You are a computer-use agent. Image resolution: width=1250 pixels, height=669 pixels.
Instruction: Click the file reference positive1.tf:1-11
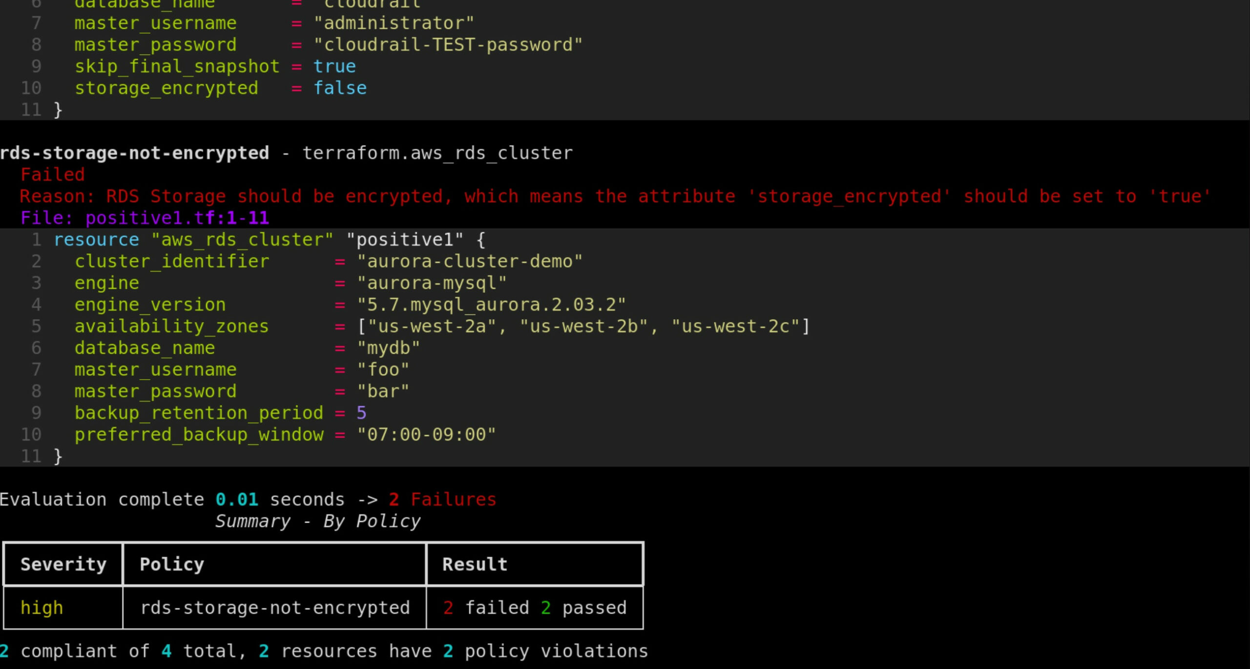(x=177, y=218)
